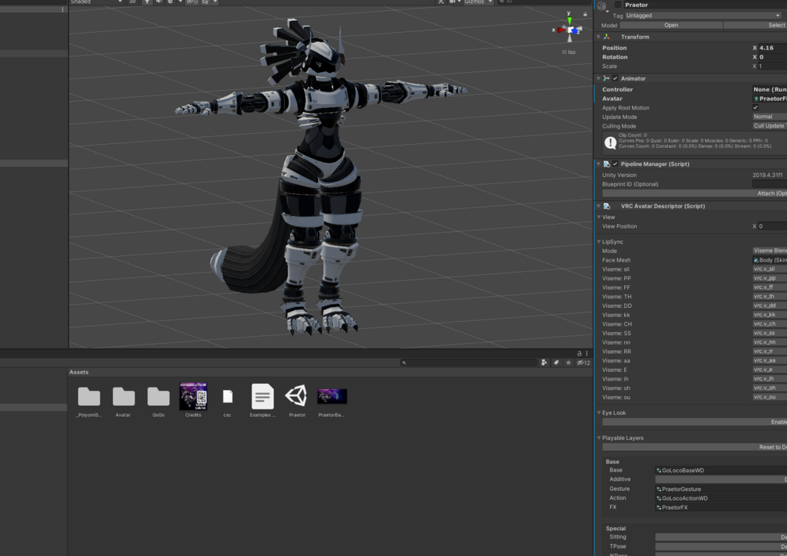
Task: Toggle hidden packages visibility icon showing 12
Action: [x=583, y=363]
